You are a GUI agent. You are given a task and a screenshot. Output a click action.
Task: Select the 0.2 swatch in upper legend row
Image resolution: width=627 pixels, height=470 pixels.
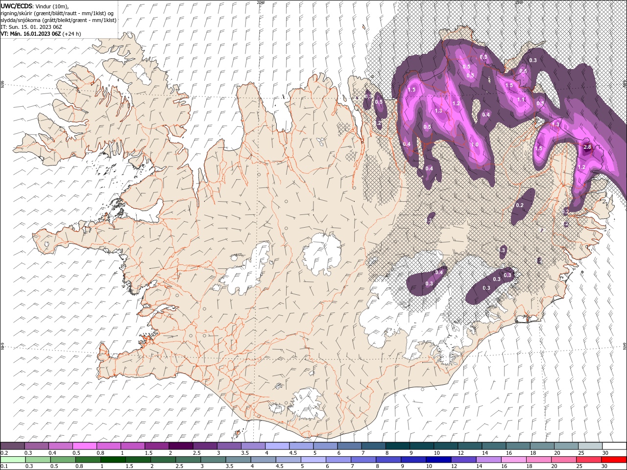click(12, 446)
